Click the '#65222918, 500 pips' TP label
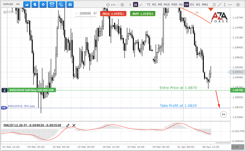This screenshot has height=151, width=246. click(21, 106)
